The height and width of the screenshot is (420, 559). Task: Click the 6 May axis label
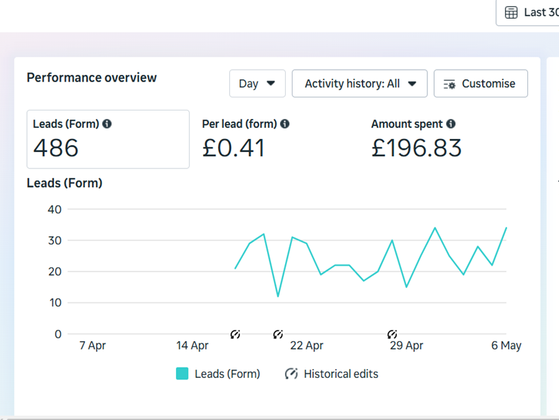tap(507, 345)
